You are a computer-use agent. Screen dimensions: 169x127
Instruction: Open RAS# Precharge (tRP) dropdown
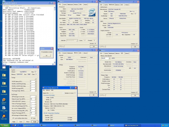tap(36, 88)
